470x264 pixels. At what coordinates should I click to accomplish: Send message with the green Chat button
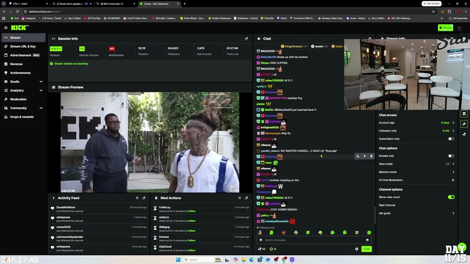366,249
